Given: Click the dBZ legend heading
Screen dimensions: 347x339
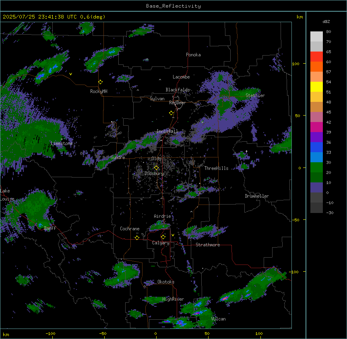Looking at the screenshot, I should [326, 21].
